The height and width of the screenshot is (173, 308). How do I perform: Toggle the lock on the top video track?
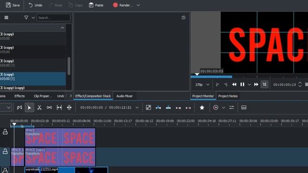[5, 132]
